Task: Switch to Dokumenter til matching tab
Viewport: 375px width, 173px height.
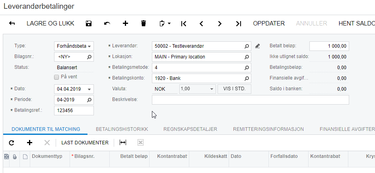Action: tap(46, 129)
